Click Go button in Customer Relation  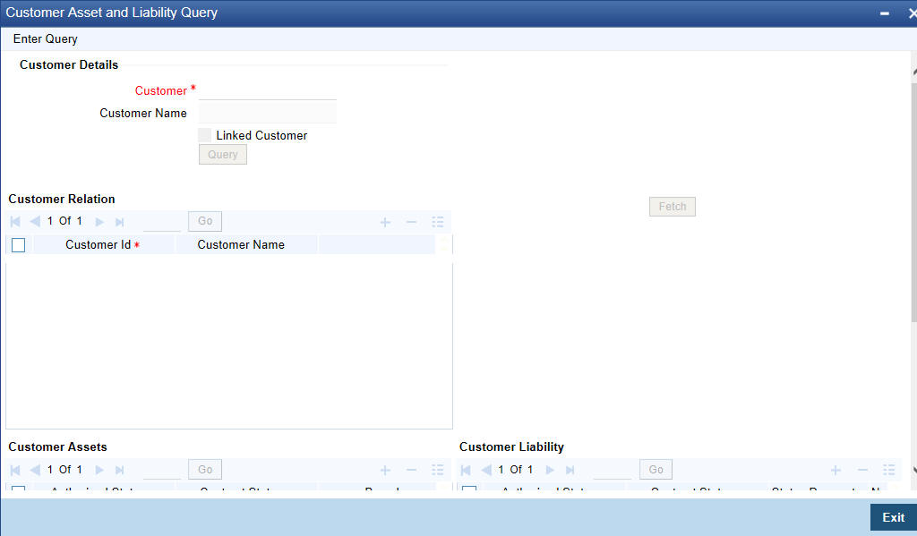pos(205,221)
